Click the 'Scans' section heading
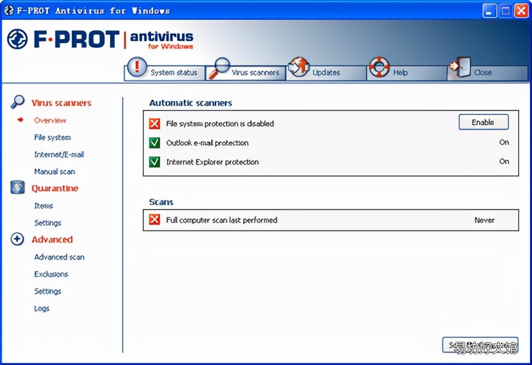 tap(161, 202)
